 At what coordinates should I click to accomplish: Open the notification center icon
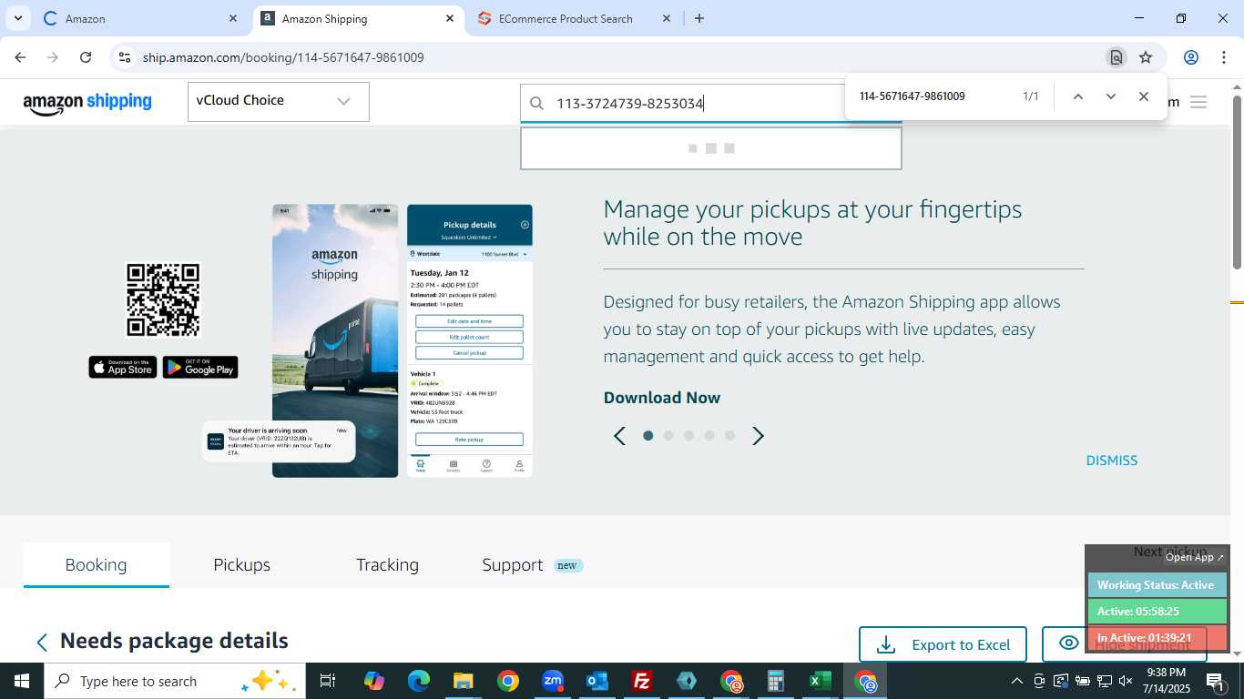coord(1215,681)
